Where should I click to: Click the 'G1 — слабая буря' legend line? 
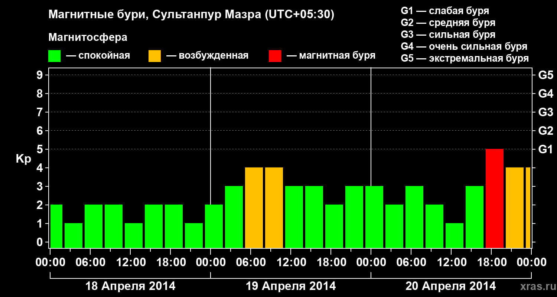445,11
